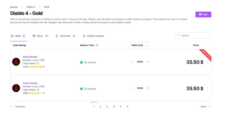
Task: Go to Diablo 4 breadcrumb
Action: 31,7
